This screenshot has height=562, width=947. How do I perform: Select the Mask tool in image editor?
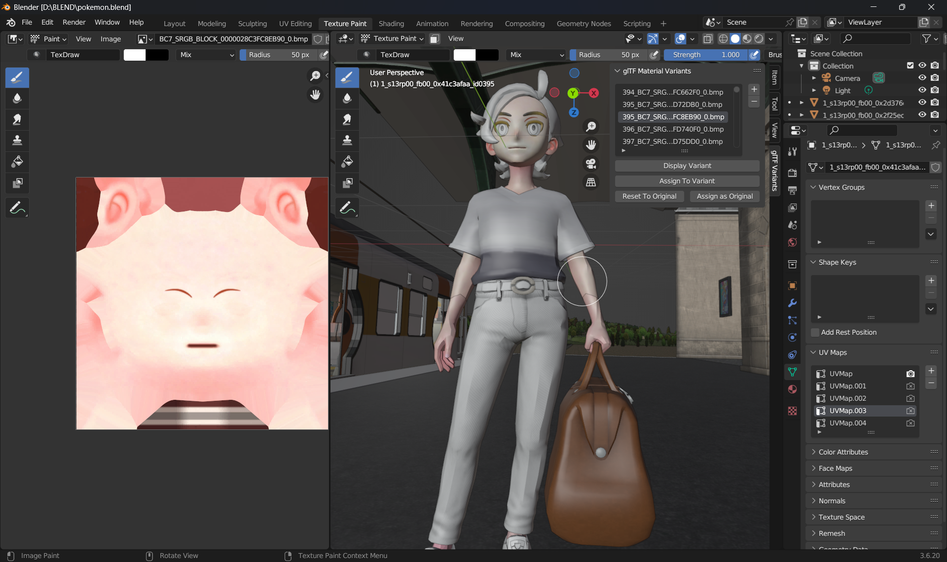coord(17,183)
